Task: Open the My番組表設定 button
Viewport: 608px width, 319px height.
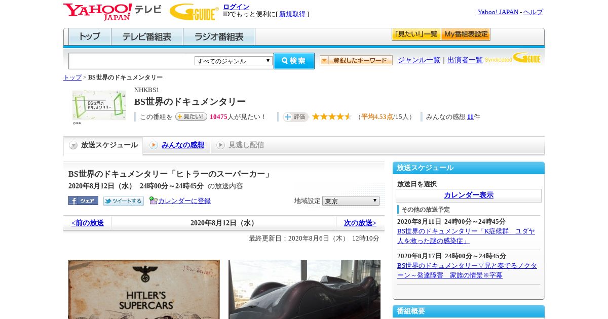Action: pyautogui.click(x=466, y=34)
